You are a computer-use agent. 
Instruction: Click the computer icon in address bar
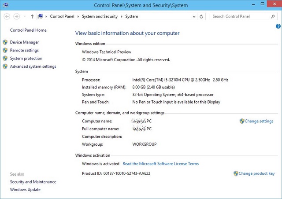click(40, 16)
